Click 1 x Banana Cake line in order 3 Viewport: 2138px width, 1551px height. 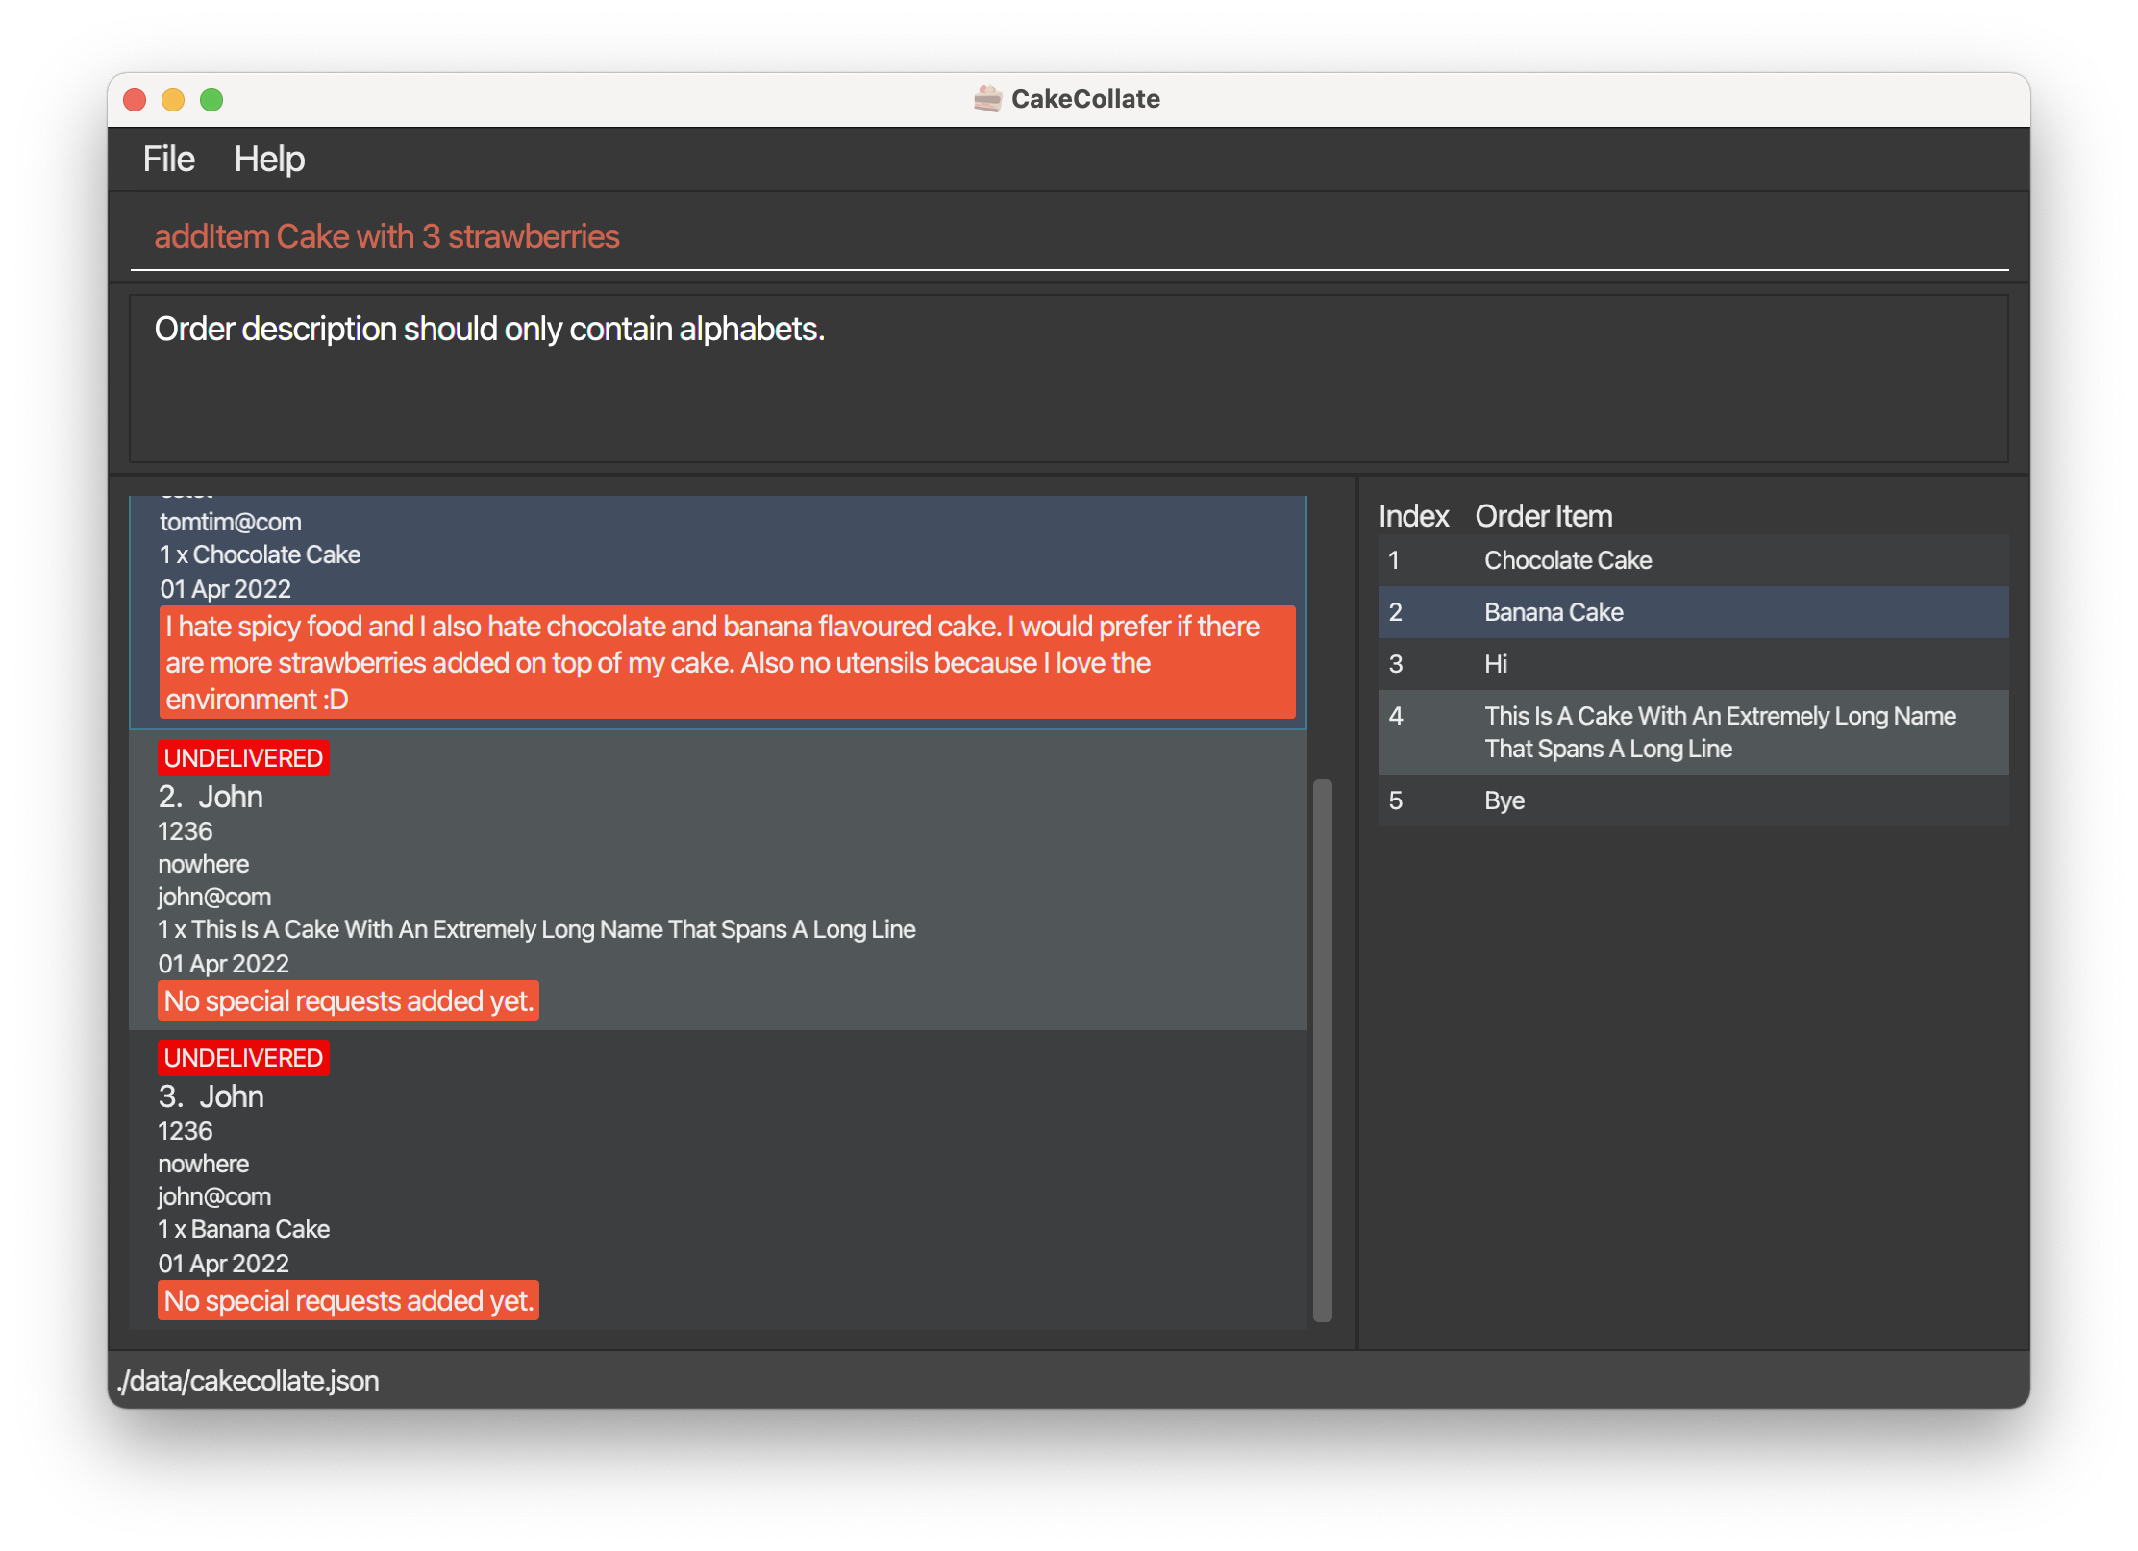tap(244, 1229)
